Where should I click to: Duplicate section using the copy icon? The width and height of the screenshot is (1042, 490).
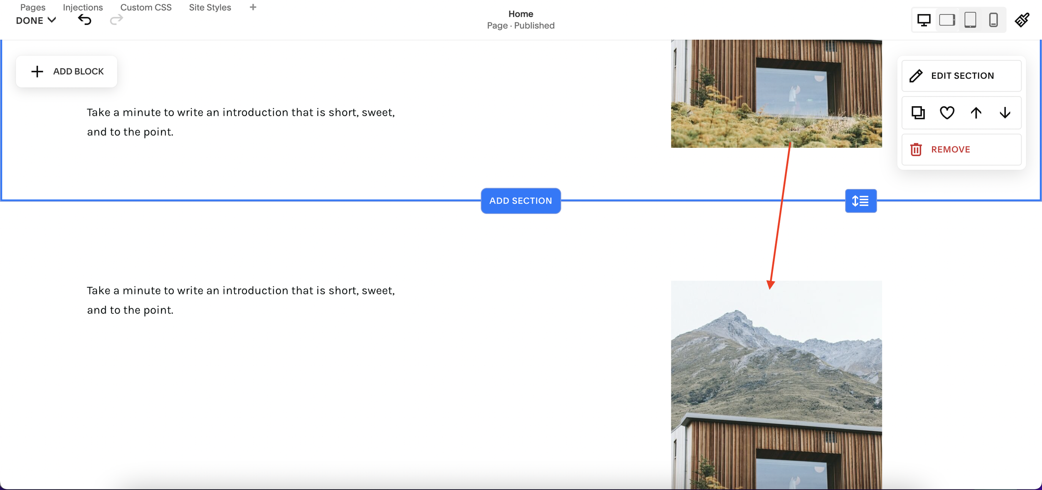[918, 113]
